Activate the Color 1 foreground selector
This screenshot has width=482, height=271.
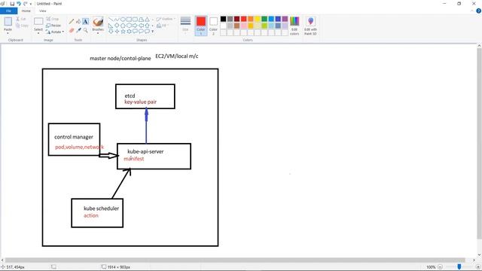point(201,26)
